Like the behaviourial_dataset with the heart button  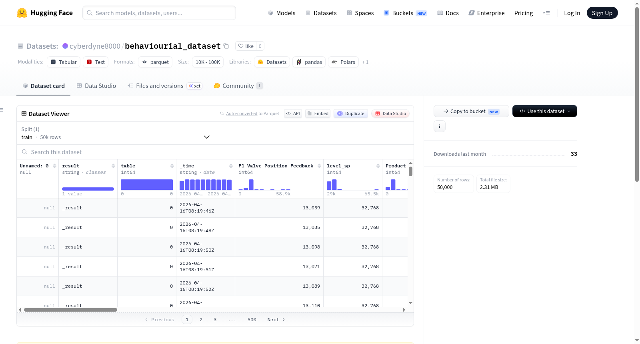click(x=246, y=46)
